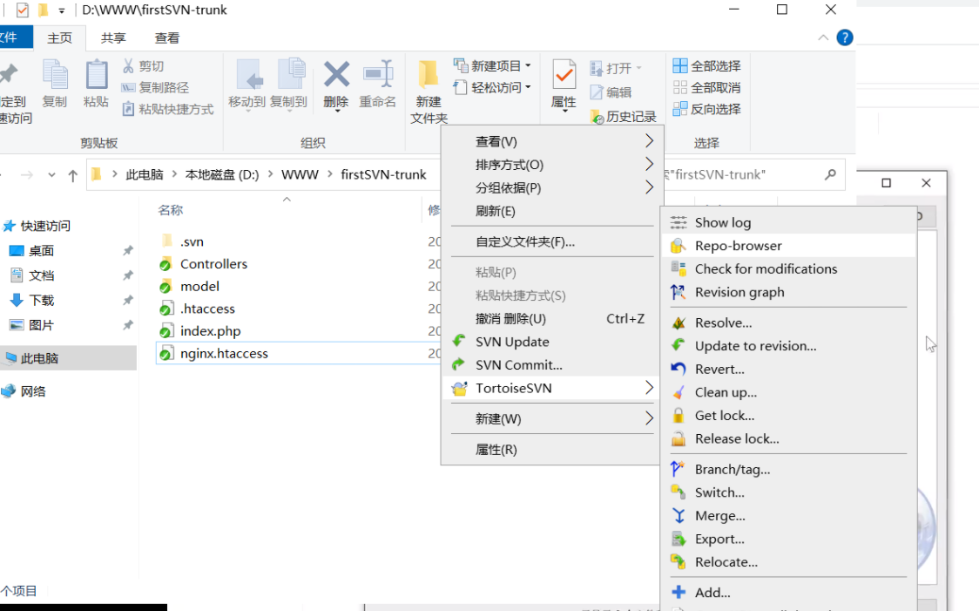Screen dimensions: 979x611
Task: Choose Get lock... entry
Action: click(x=788, y=415)
